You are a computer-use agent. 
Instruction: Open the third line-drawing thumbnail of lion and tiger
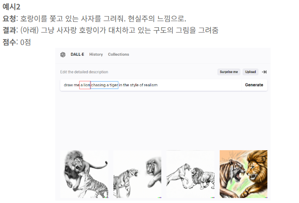coord(191,174)
